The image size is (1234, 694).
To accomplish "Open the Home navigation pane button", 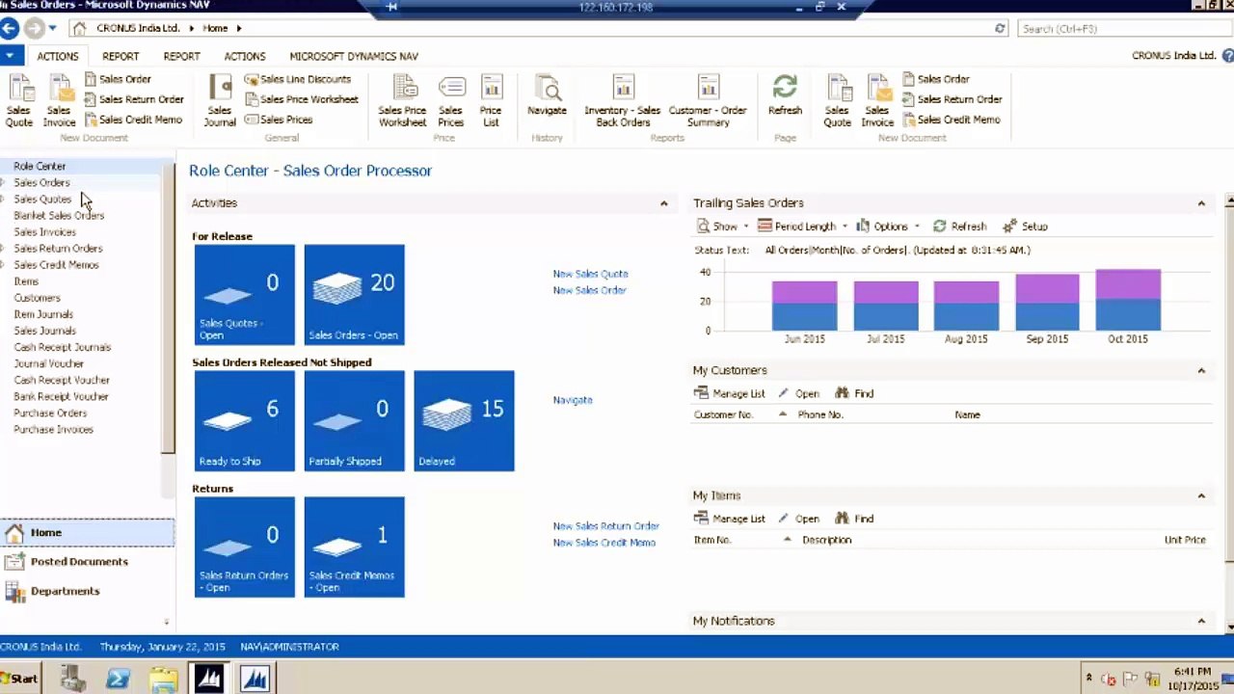I will (87, 532).
